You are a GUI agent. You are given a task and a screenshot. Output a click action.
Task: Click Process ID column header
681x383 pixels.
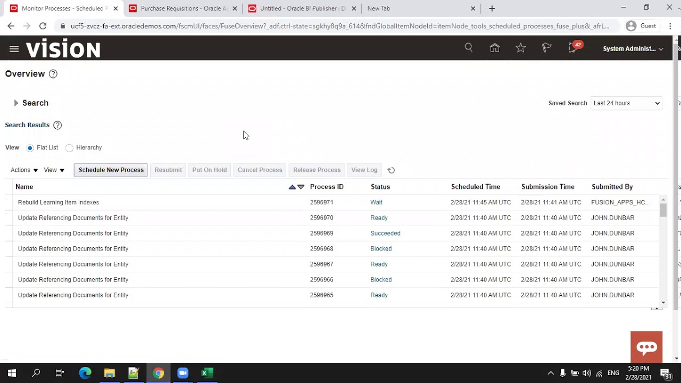coord(327,187)
